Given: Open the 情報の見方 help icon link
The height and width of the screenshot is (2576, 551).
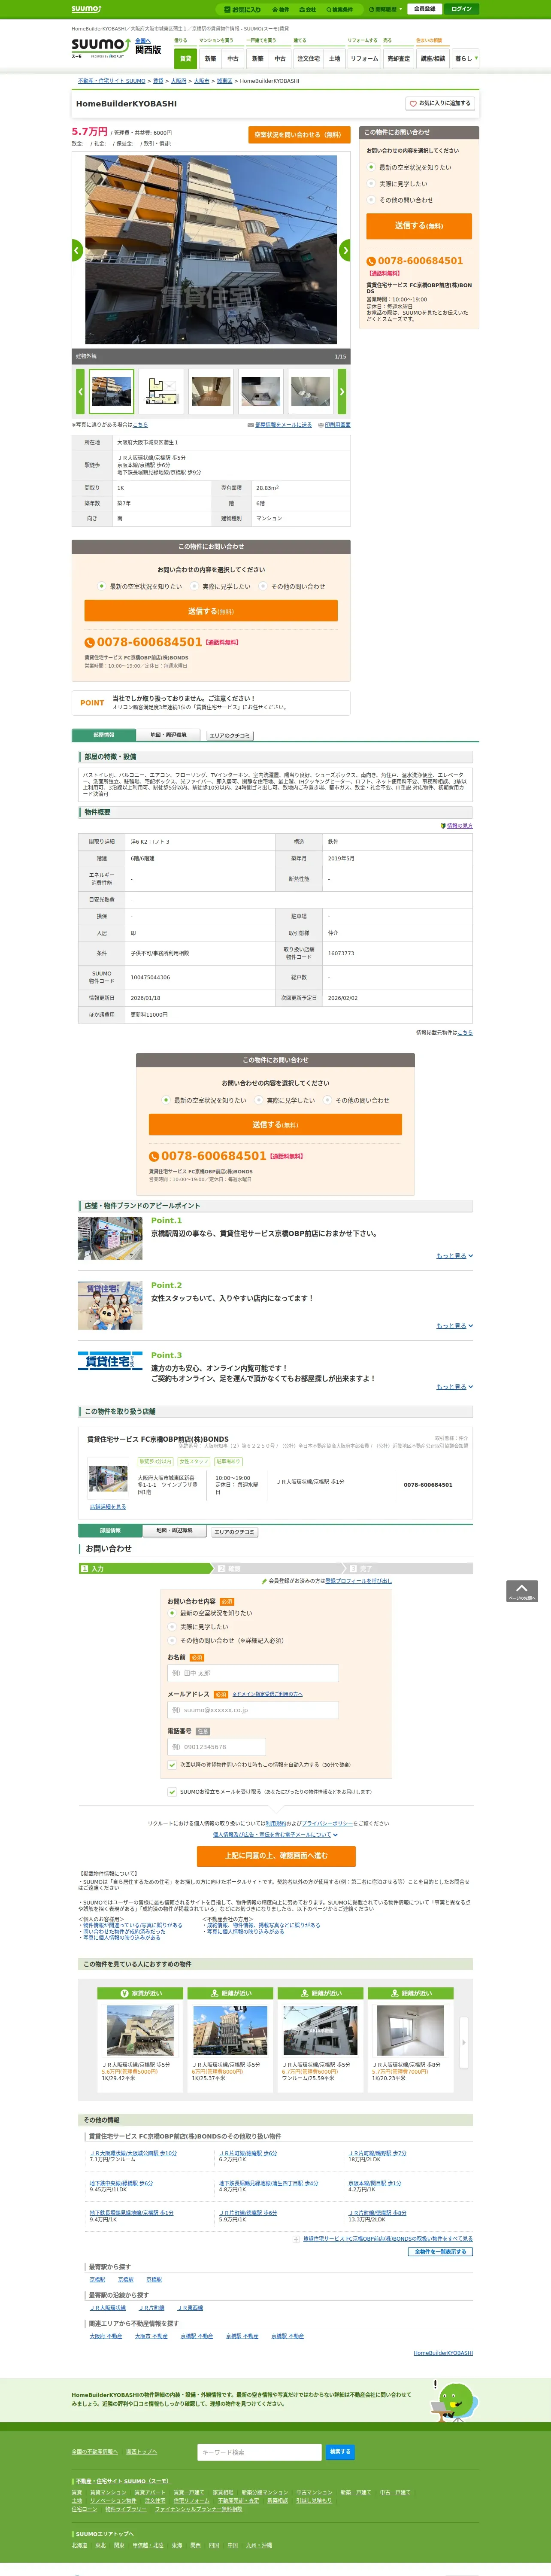Looking at the screenshot, I should 456,826.
